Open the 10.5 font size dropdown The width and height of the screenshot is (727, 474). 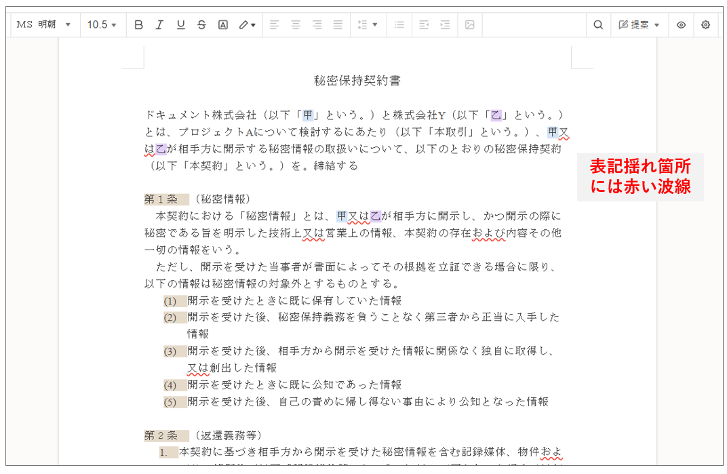tap(102, 25)
